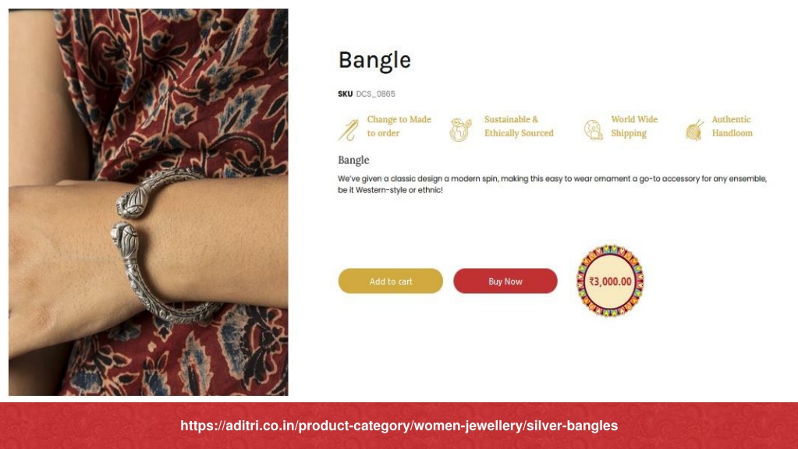Click the World Wide Shipping globe icon
798x449 pixels.
[593, 129]
